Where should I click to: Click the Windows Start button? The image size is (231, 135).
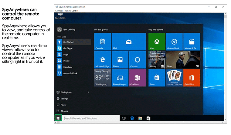[x=58, y=118]
